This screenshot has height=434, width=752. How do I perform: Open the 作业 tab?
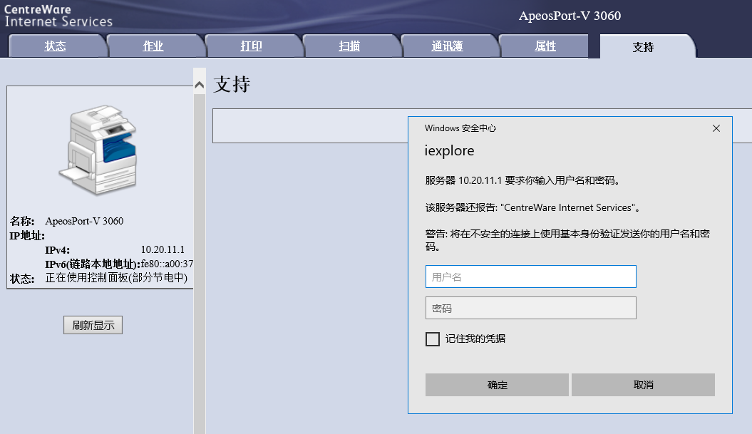pos(155,47)
